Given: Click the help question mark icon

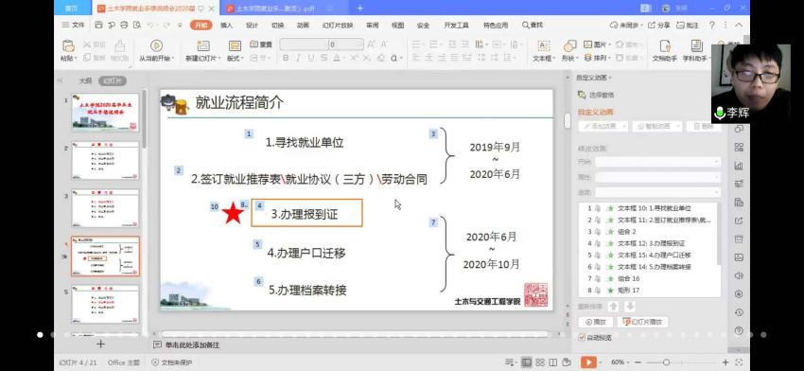Looking at the screenshot, I should tap(711, 26).
